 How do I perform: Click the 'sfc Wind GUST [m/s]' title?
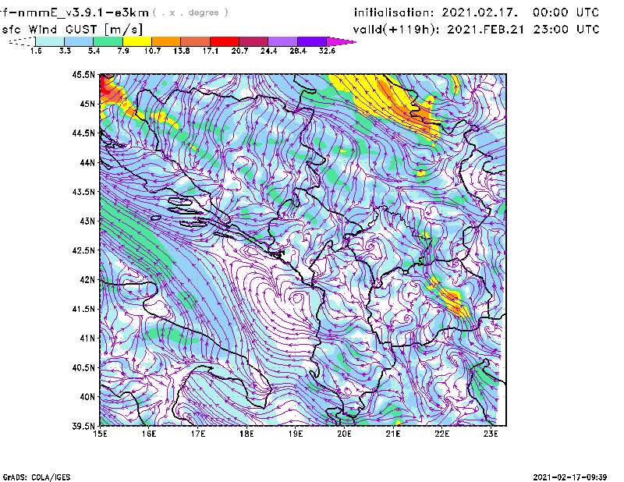point(73,30)
